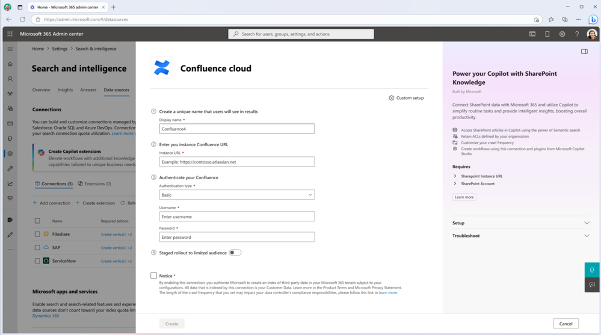This screenshot has width=601, height=335.
Task: Open a new browser tab
Action: click(114, 7)
